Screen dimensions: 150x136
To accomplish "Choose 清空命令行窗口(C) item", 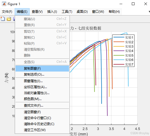I will (42, 118).
